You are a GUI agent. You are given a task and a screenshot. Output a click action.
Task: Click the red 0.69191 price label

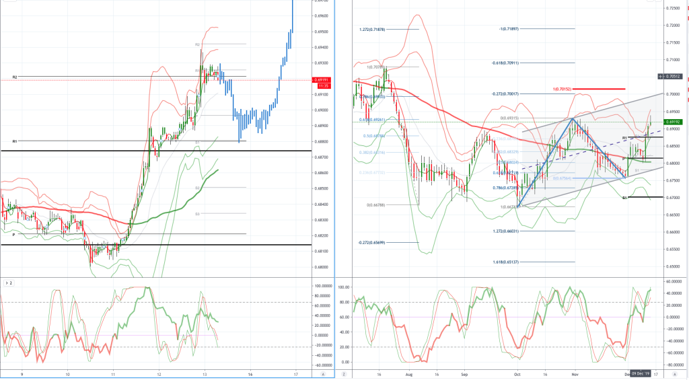pos(321,80)
